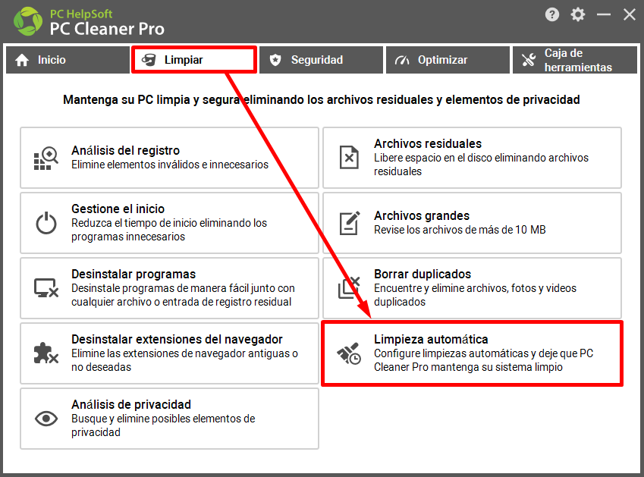Close the PC Cleaner Pro window
This screenshot has height=477, width=644.
(x=630, y=14)
